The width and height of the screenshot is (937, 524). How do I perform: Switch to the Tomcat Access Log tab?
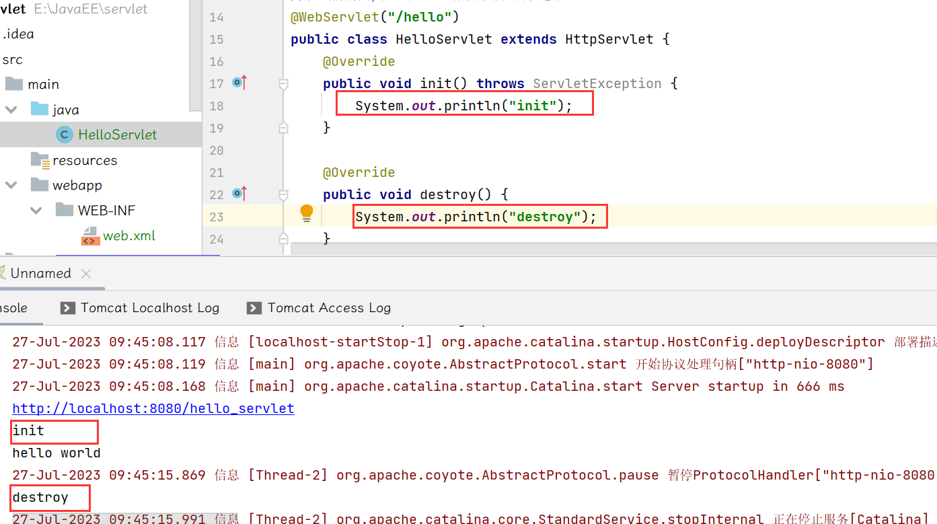click(319, 308)
